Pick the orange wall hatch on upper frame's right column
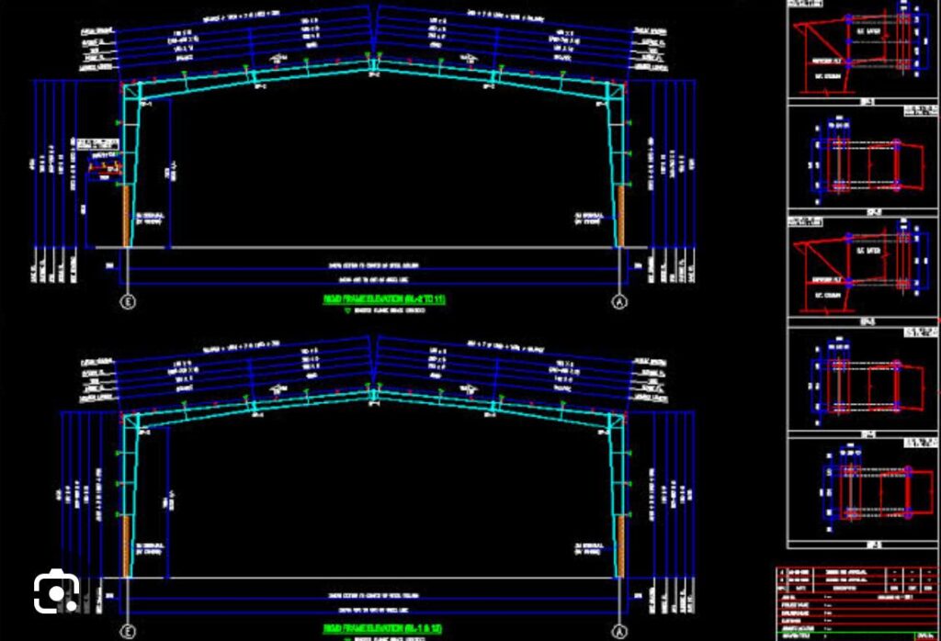This screenshot has width=941, height=641. (622, 215)
